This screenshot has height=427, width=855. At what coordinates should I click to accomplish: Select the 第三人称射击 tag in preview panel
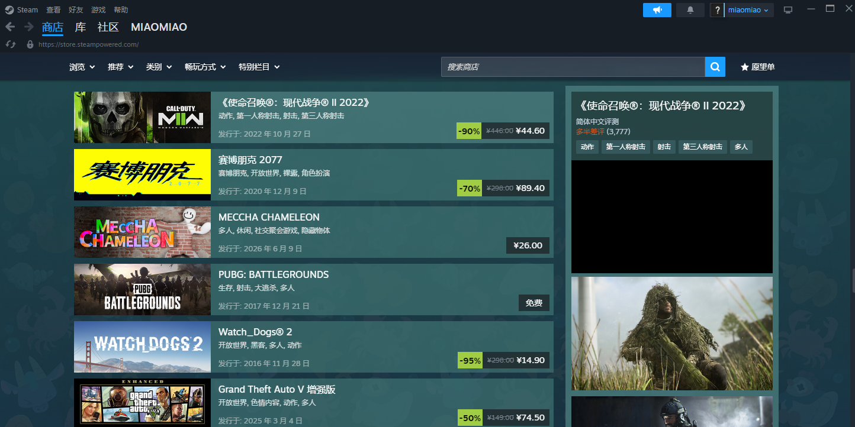pyautogui.click(x=703, y=147)
